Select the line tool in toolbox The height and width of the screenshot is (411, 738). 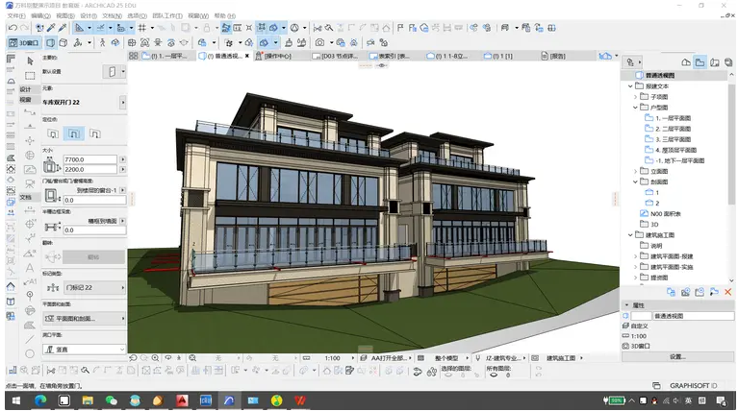coord(30,339)
